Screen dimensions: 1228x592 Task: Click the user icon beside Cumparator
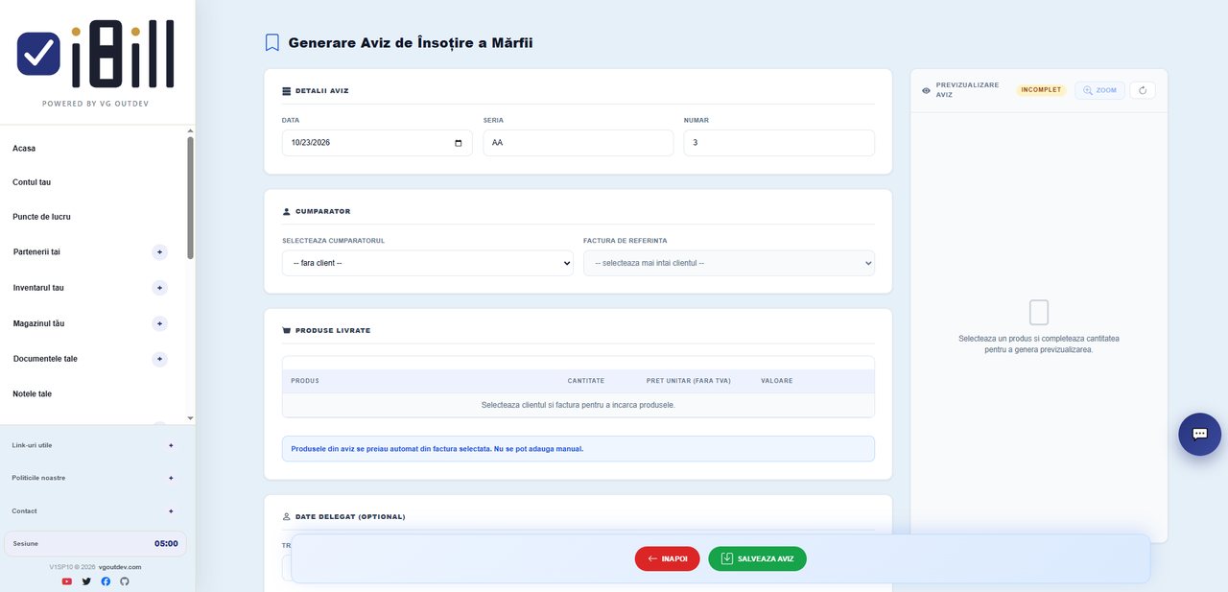point(286,211)
